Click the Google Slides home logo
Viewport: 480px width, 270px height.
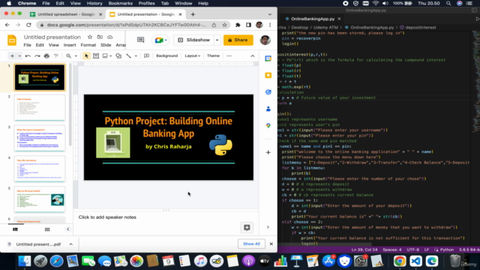click(12, 40)
